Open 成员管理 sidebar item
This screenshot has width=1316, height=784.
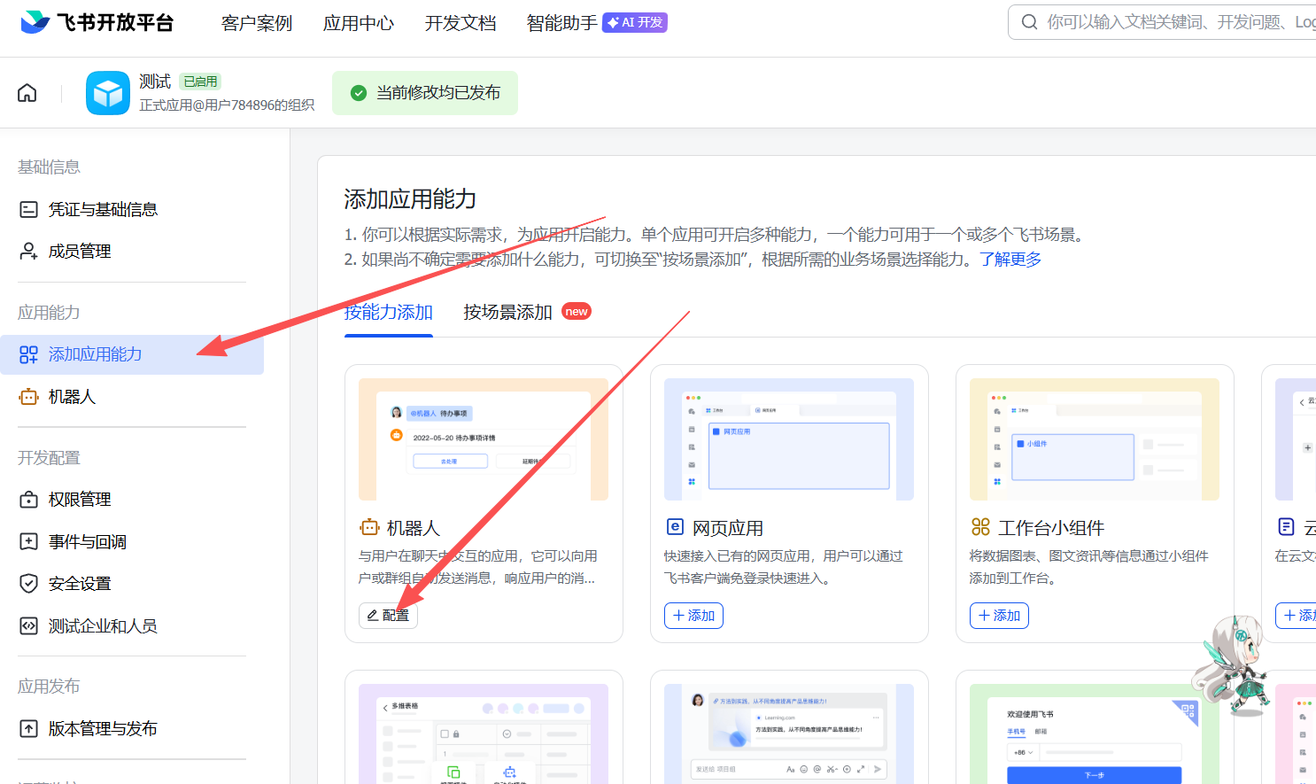(x=132, y=252)
